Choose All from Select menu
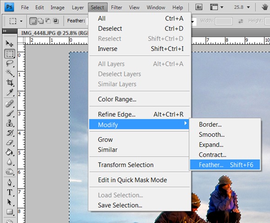 (x=140, y=19)
